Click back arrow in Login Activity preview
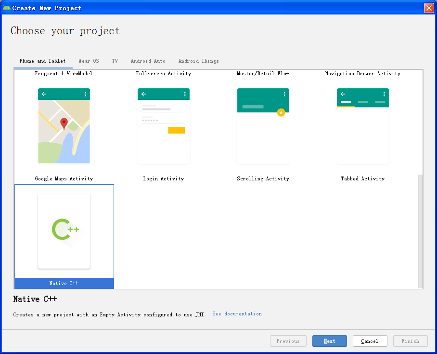 click(143, 94)
